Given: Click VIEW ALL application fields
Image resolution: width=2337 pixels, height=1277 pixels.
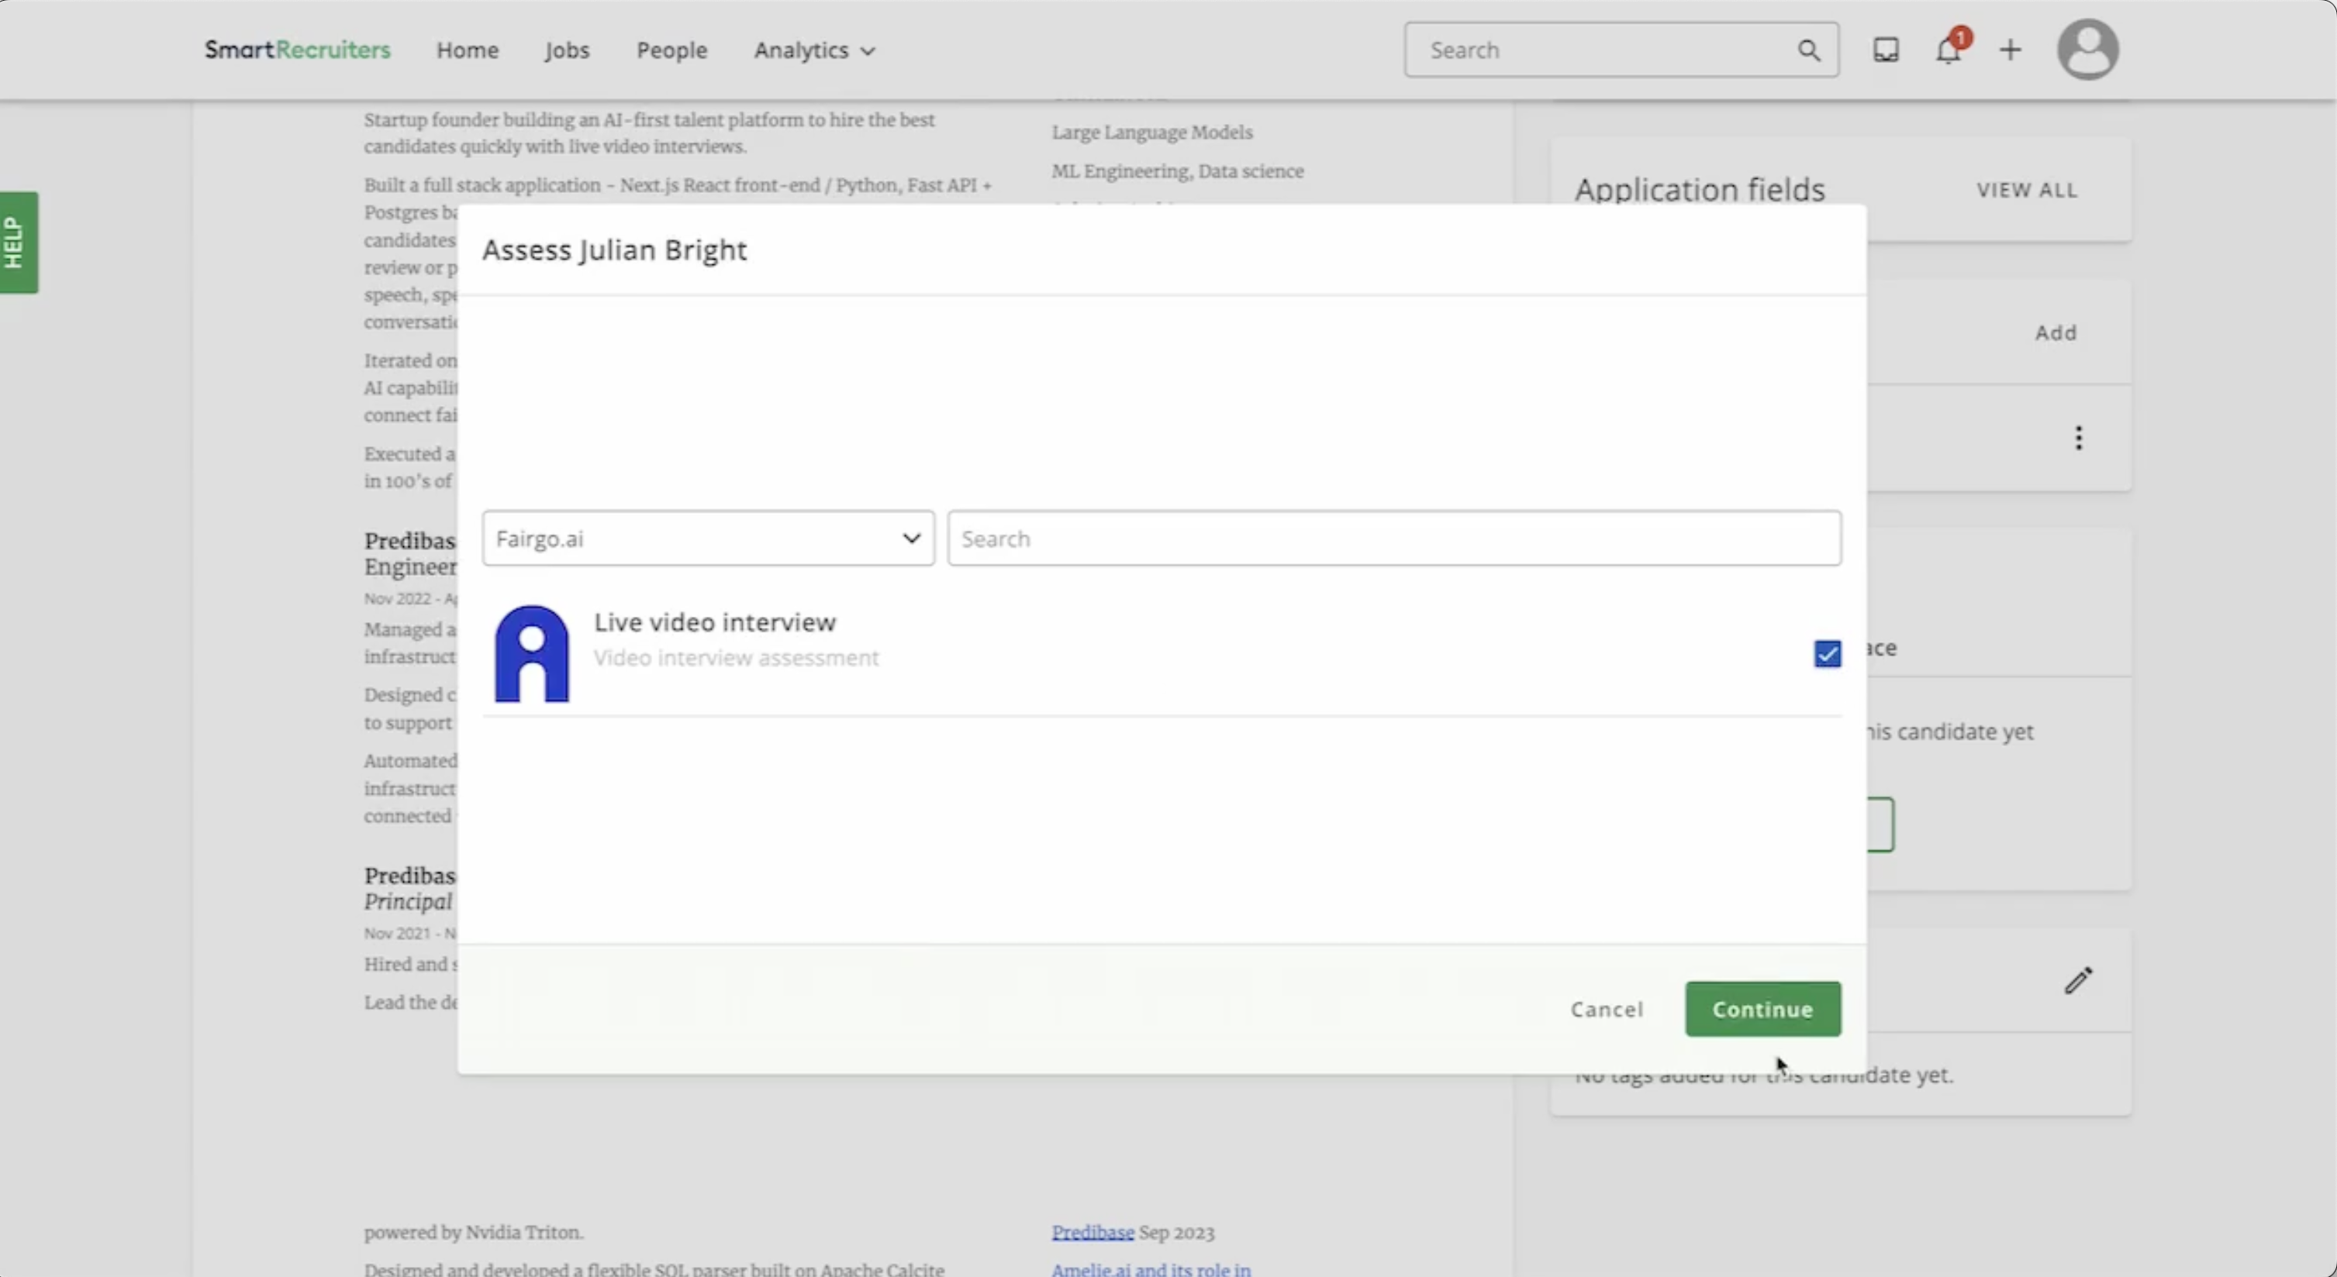Looking at the screenshot, I should [2027, 189].
